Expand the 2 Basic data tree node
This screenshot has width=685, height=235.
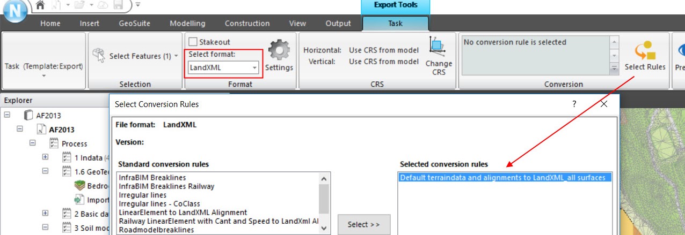(45, 213)
